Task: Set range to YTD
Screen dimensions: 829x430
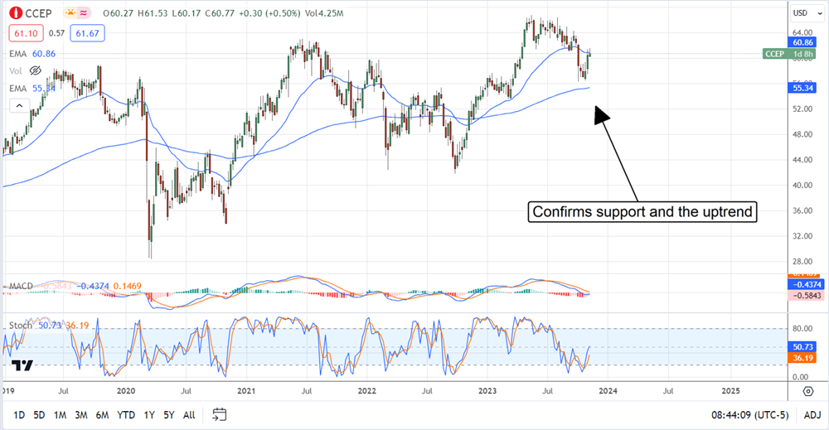Action: coord(126,415)
